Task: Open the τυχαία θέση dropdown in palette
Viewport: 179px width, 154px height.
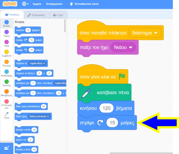Action: [38, 63]
